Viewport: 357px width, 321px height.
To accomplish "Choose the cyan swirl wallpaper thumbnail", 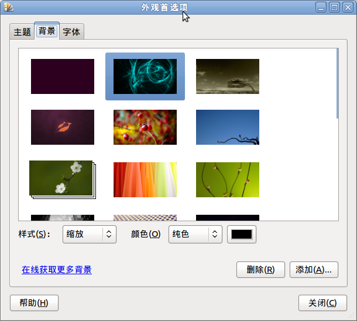I will (x=145, y=76).
